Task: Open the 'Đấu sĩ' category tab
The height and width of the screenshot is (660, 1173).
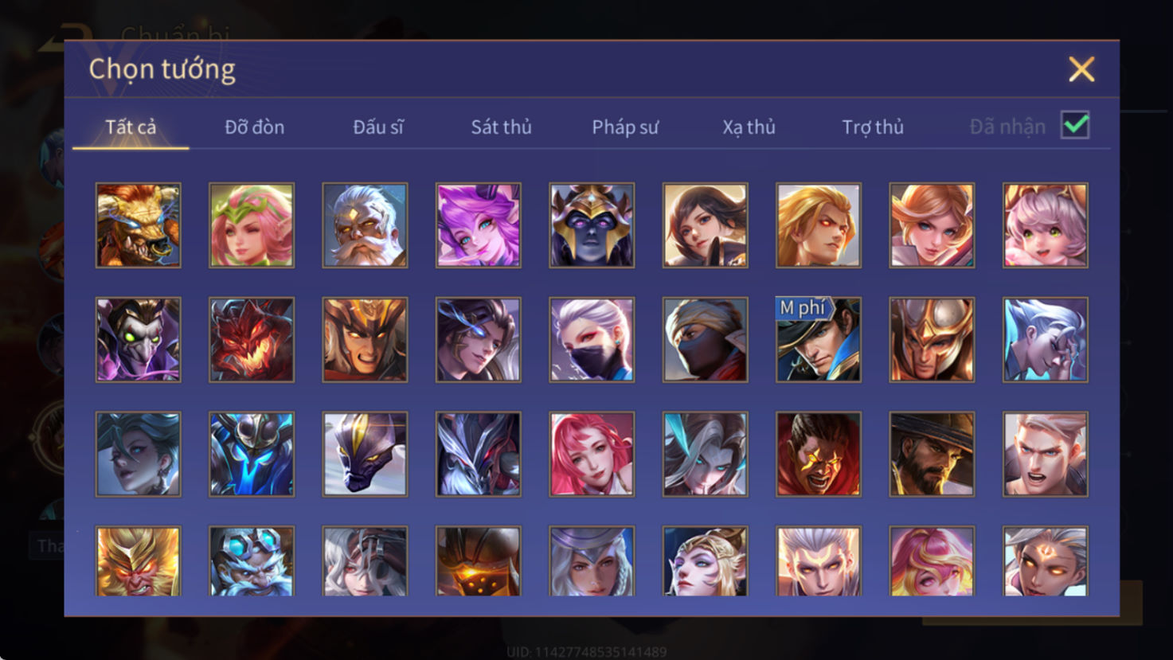Action: coord(378,127)
